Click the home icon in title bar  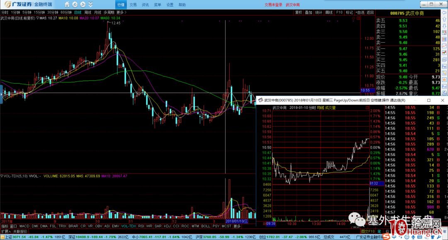67,4
